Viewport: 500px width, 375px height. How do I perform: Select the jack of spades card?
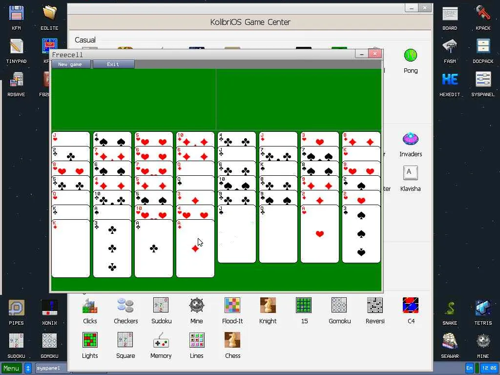[x=237, y=234]
